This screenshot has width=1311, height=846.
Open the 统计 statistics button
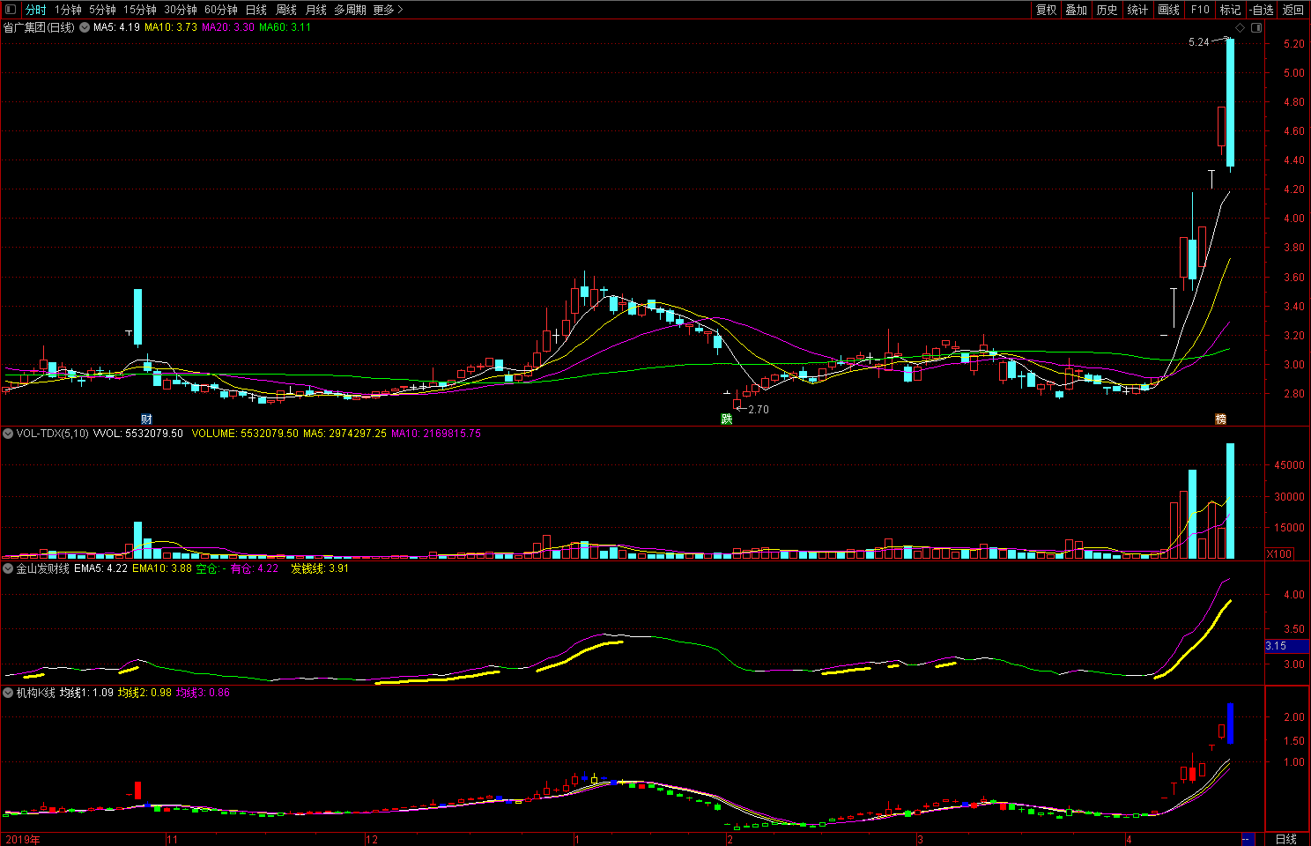coord(1137,10)
